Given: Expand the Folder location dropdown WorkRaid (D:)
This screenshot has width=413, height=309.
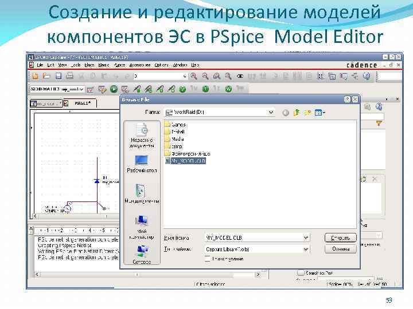Looking at the screenshot, I should click(x=271, y=113).
